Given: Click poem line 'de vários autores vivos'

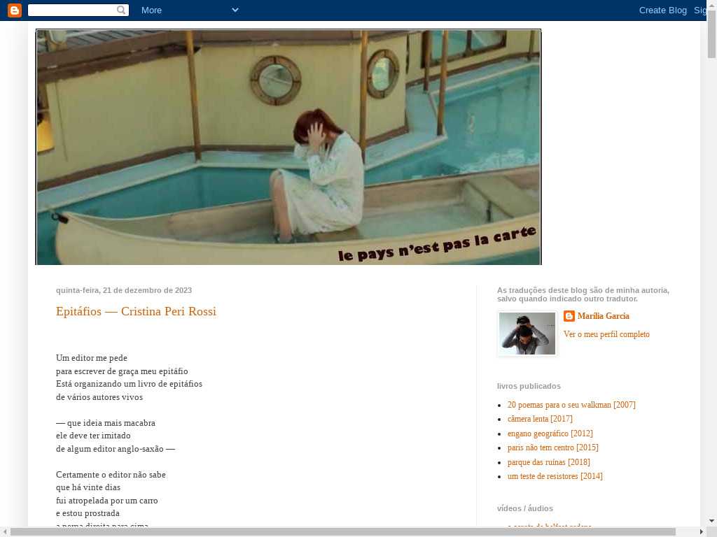Looking at the screenshot, I should tap(99, 397).
